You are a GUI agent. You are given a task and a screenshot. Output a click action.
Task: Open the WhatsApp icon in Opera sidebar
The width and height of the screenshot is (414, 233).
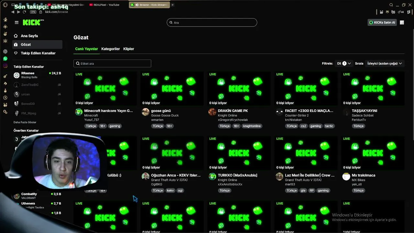coord(5,59)
